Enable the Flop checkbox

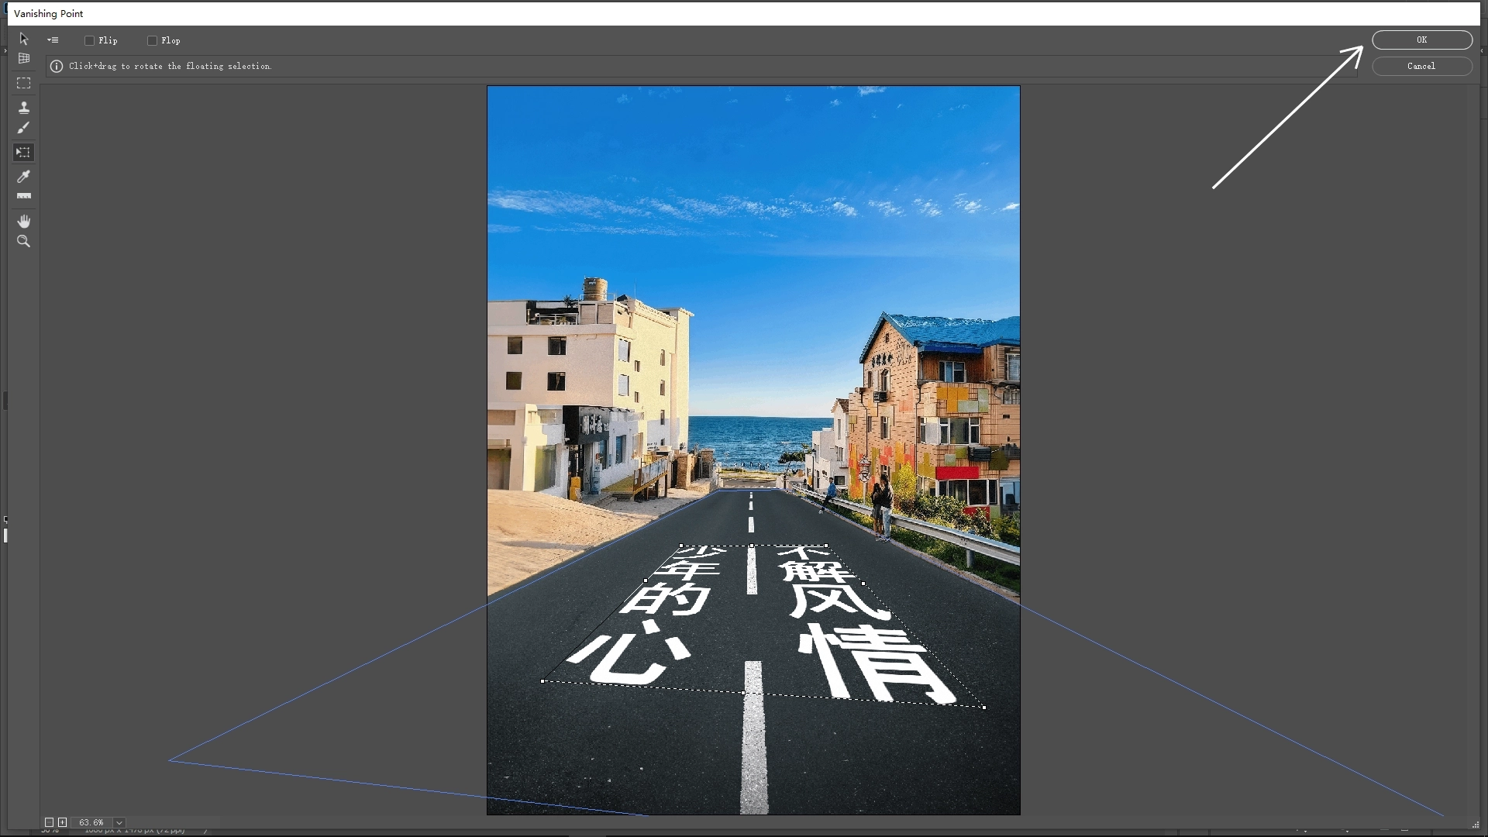[x=153, y=40]
